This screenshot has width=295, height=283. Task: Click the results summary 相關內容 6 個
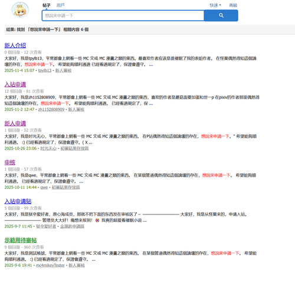[76, 30]
